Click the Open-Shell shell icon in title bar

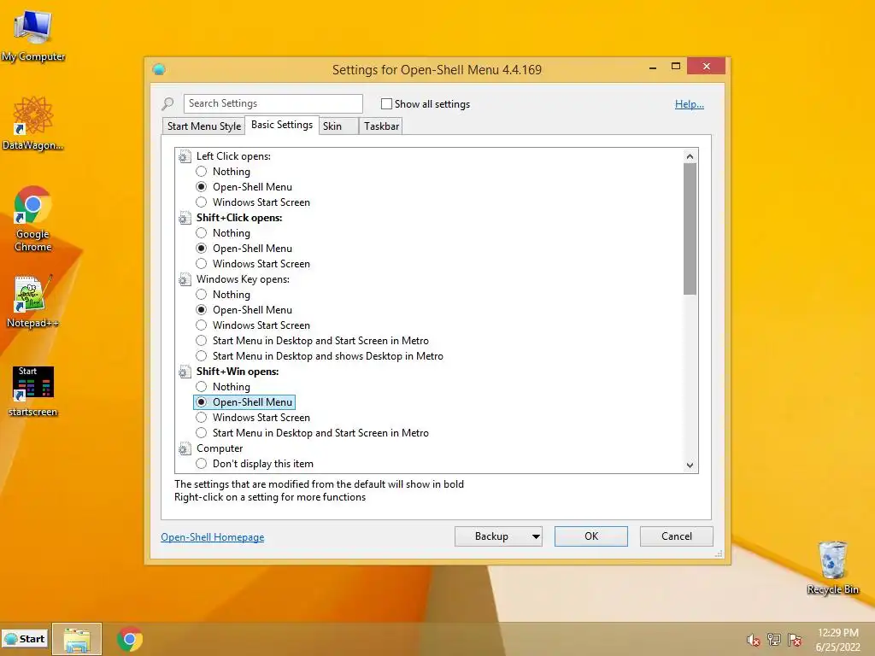click(159, 69)
